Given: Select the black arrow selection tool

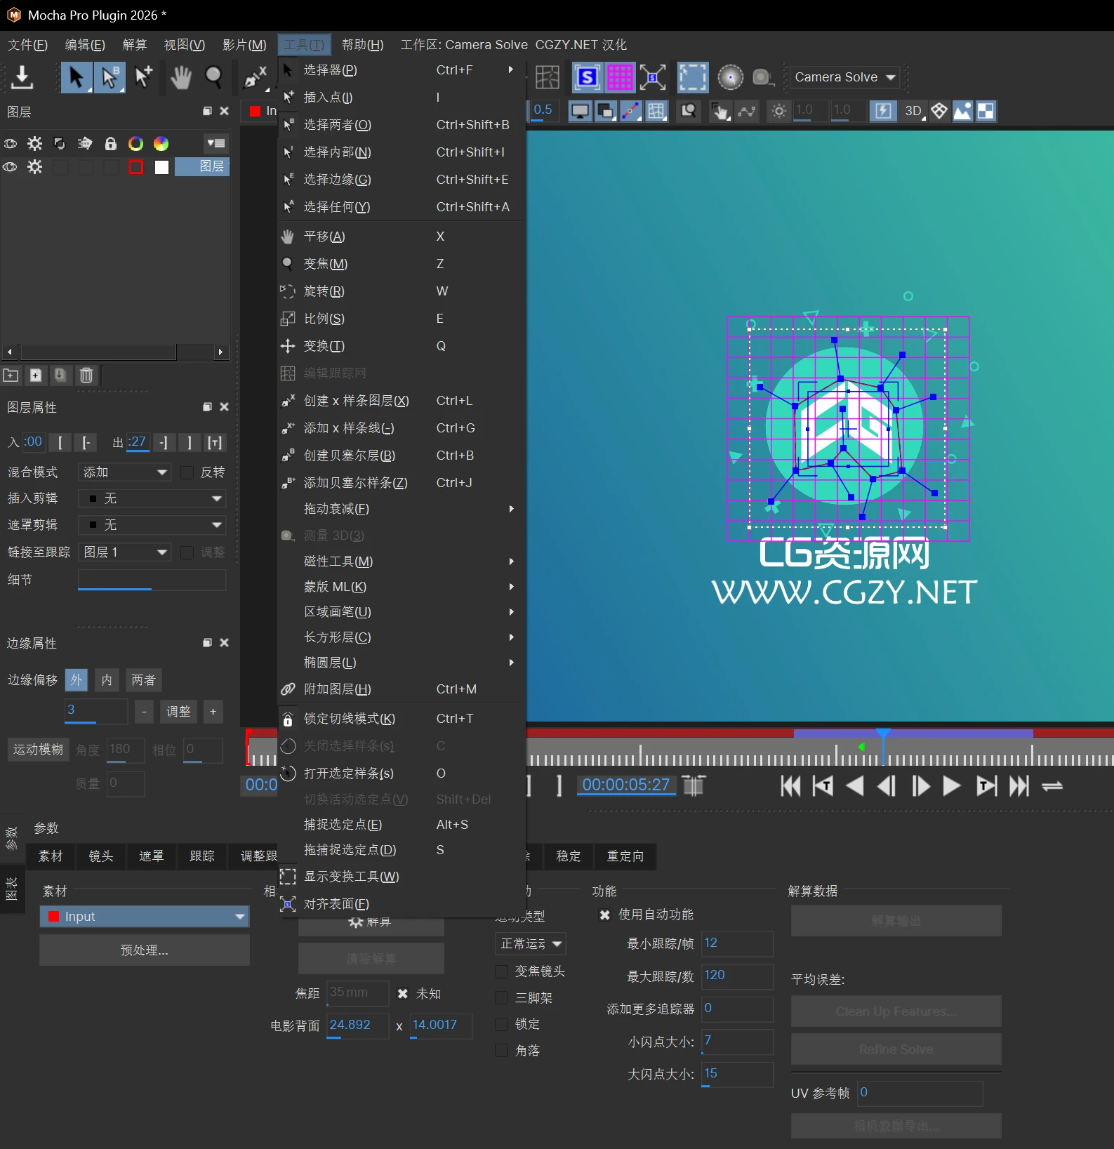Looking at the screenshot, I should coord(76,77).
